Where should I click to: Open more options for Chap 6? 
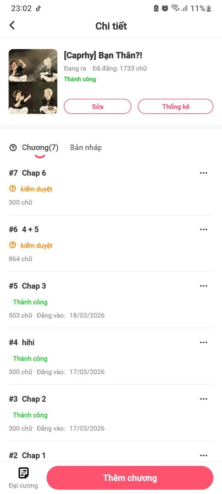pyautogui.click(x=203, y=173)
